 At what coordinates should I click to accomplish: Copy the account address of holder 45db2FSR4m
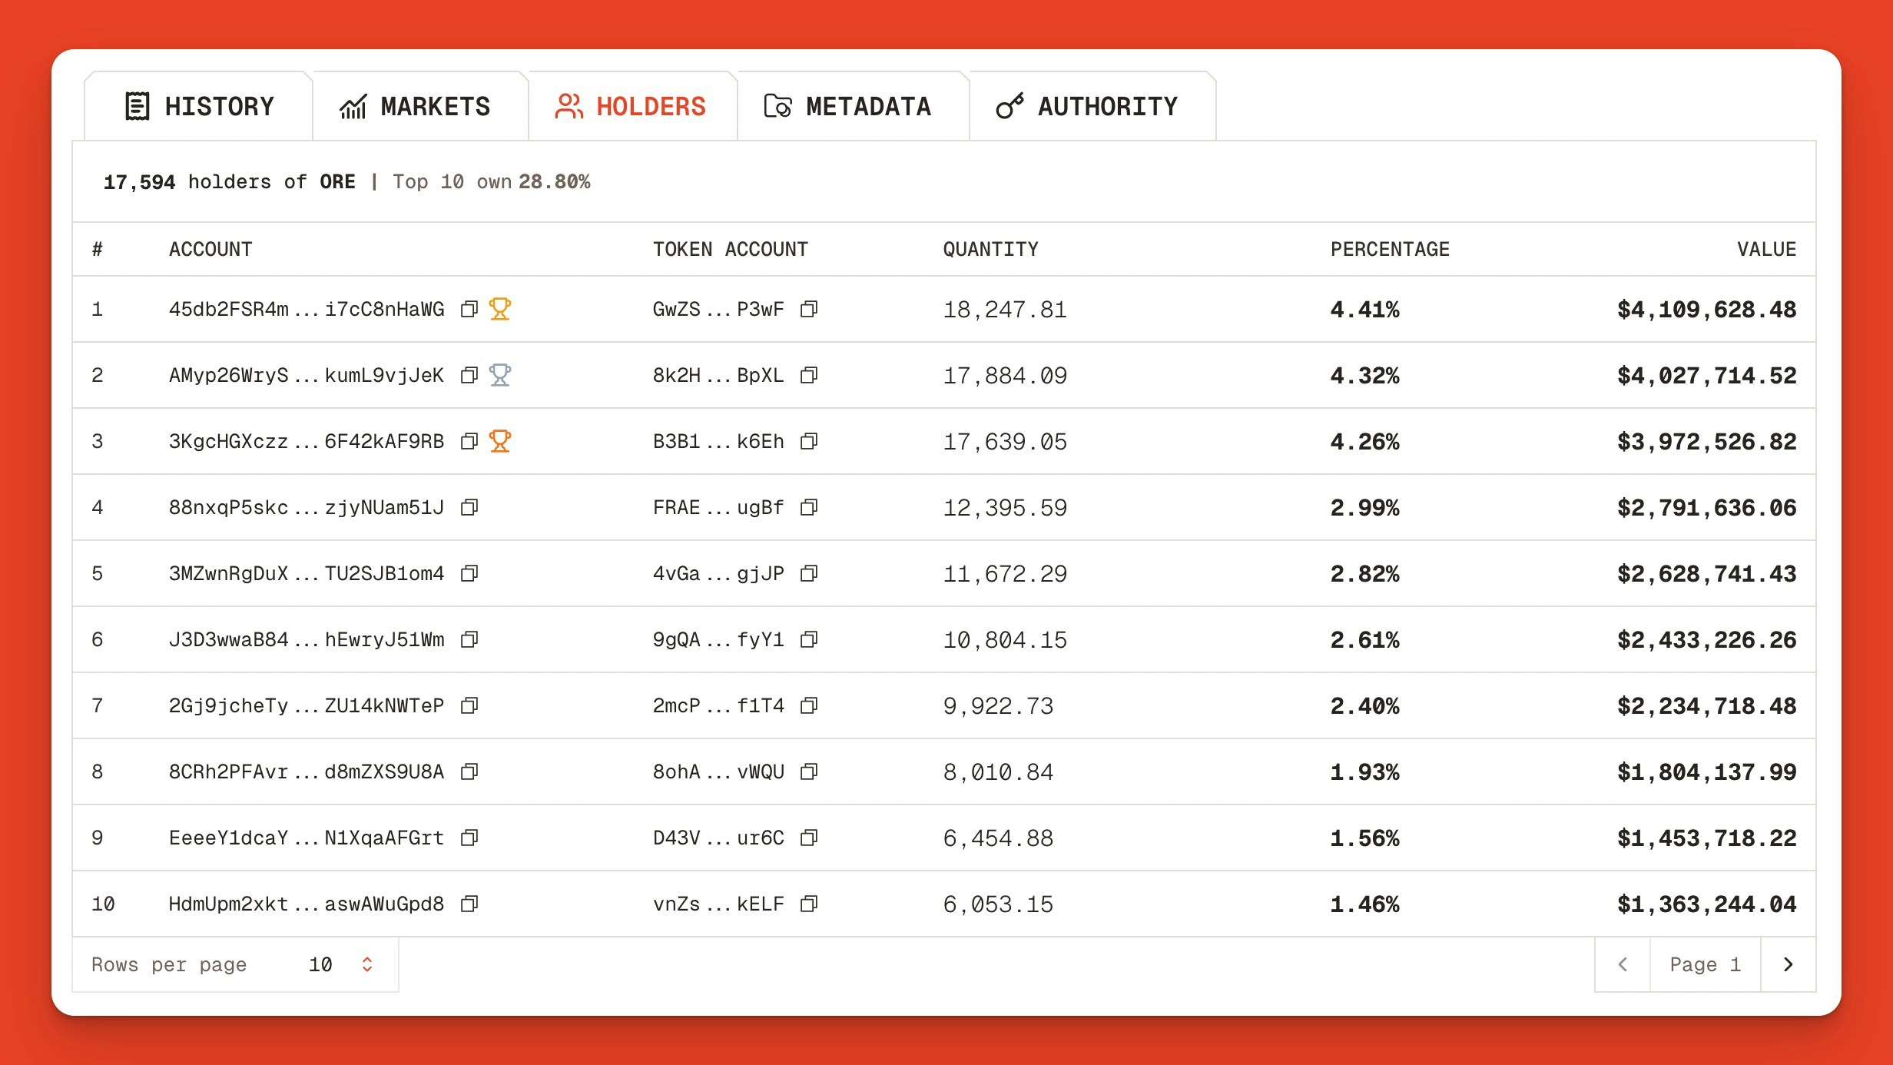pos(469,309)
